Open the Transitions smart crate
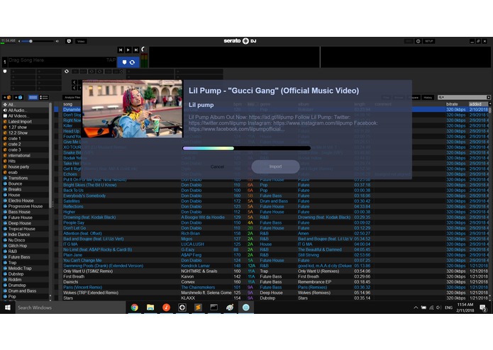 tap(25, 178)
